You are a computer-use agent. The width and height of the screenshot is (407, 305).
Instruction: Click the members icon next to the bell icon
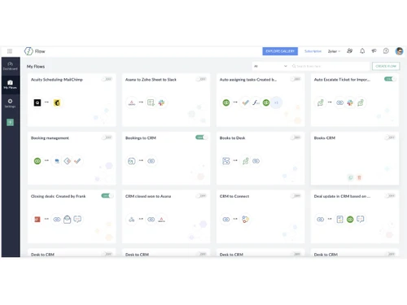tap(350, 51)
